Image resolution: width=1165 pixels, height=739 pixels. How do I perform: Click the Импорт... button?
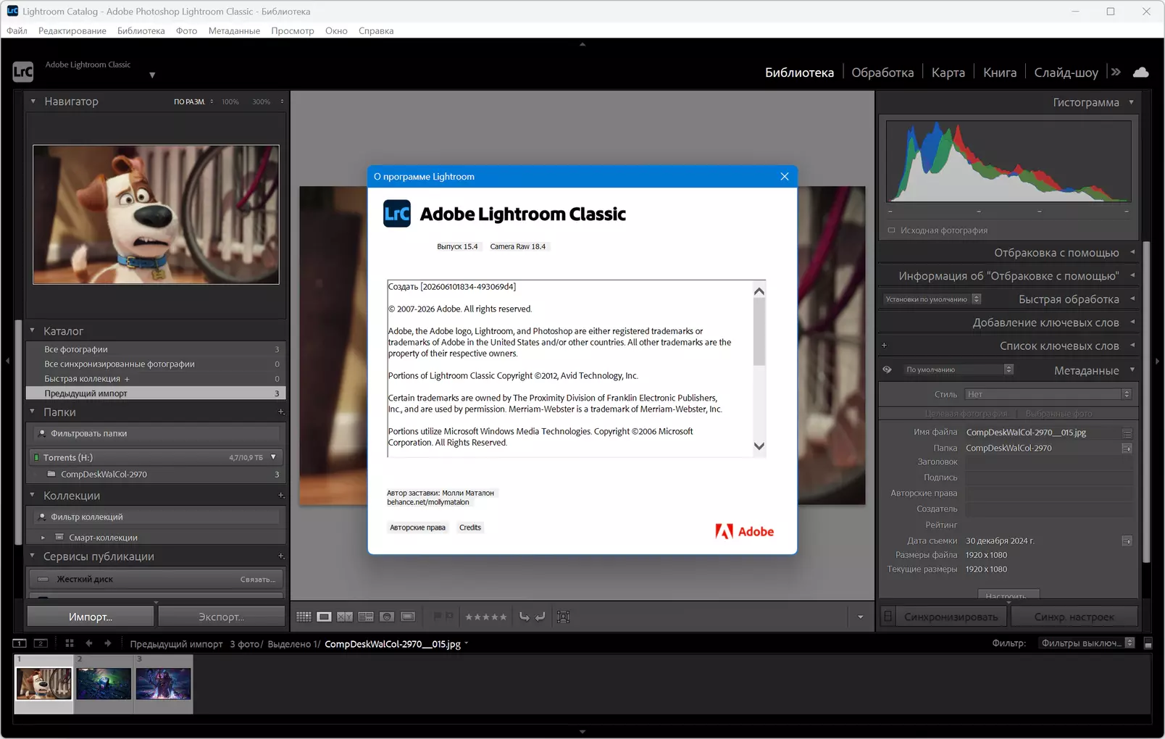pos(91,617)
